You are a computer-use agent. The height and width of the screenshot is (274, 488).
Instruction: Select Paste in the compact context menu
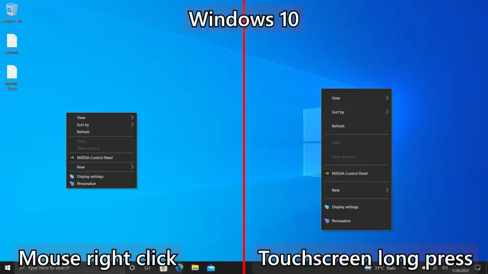81,141
